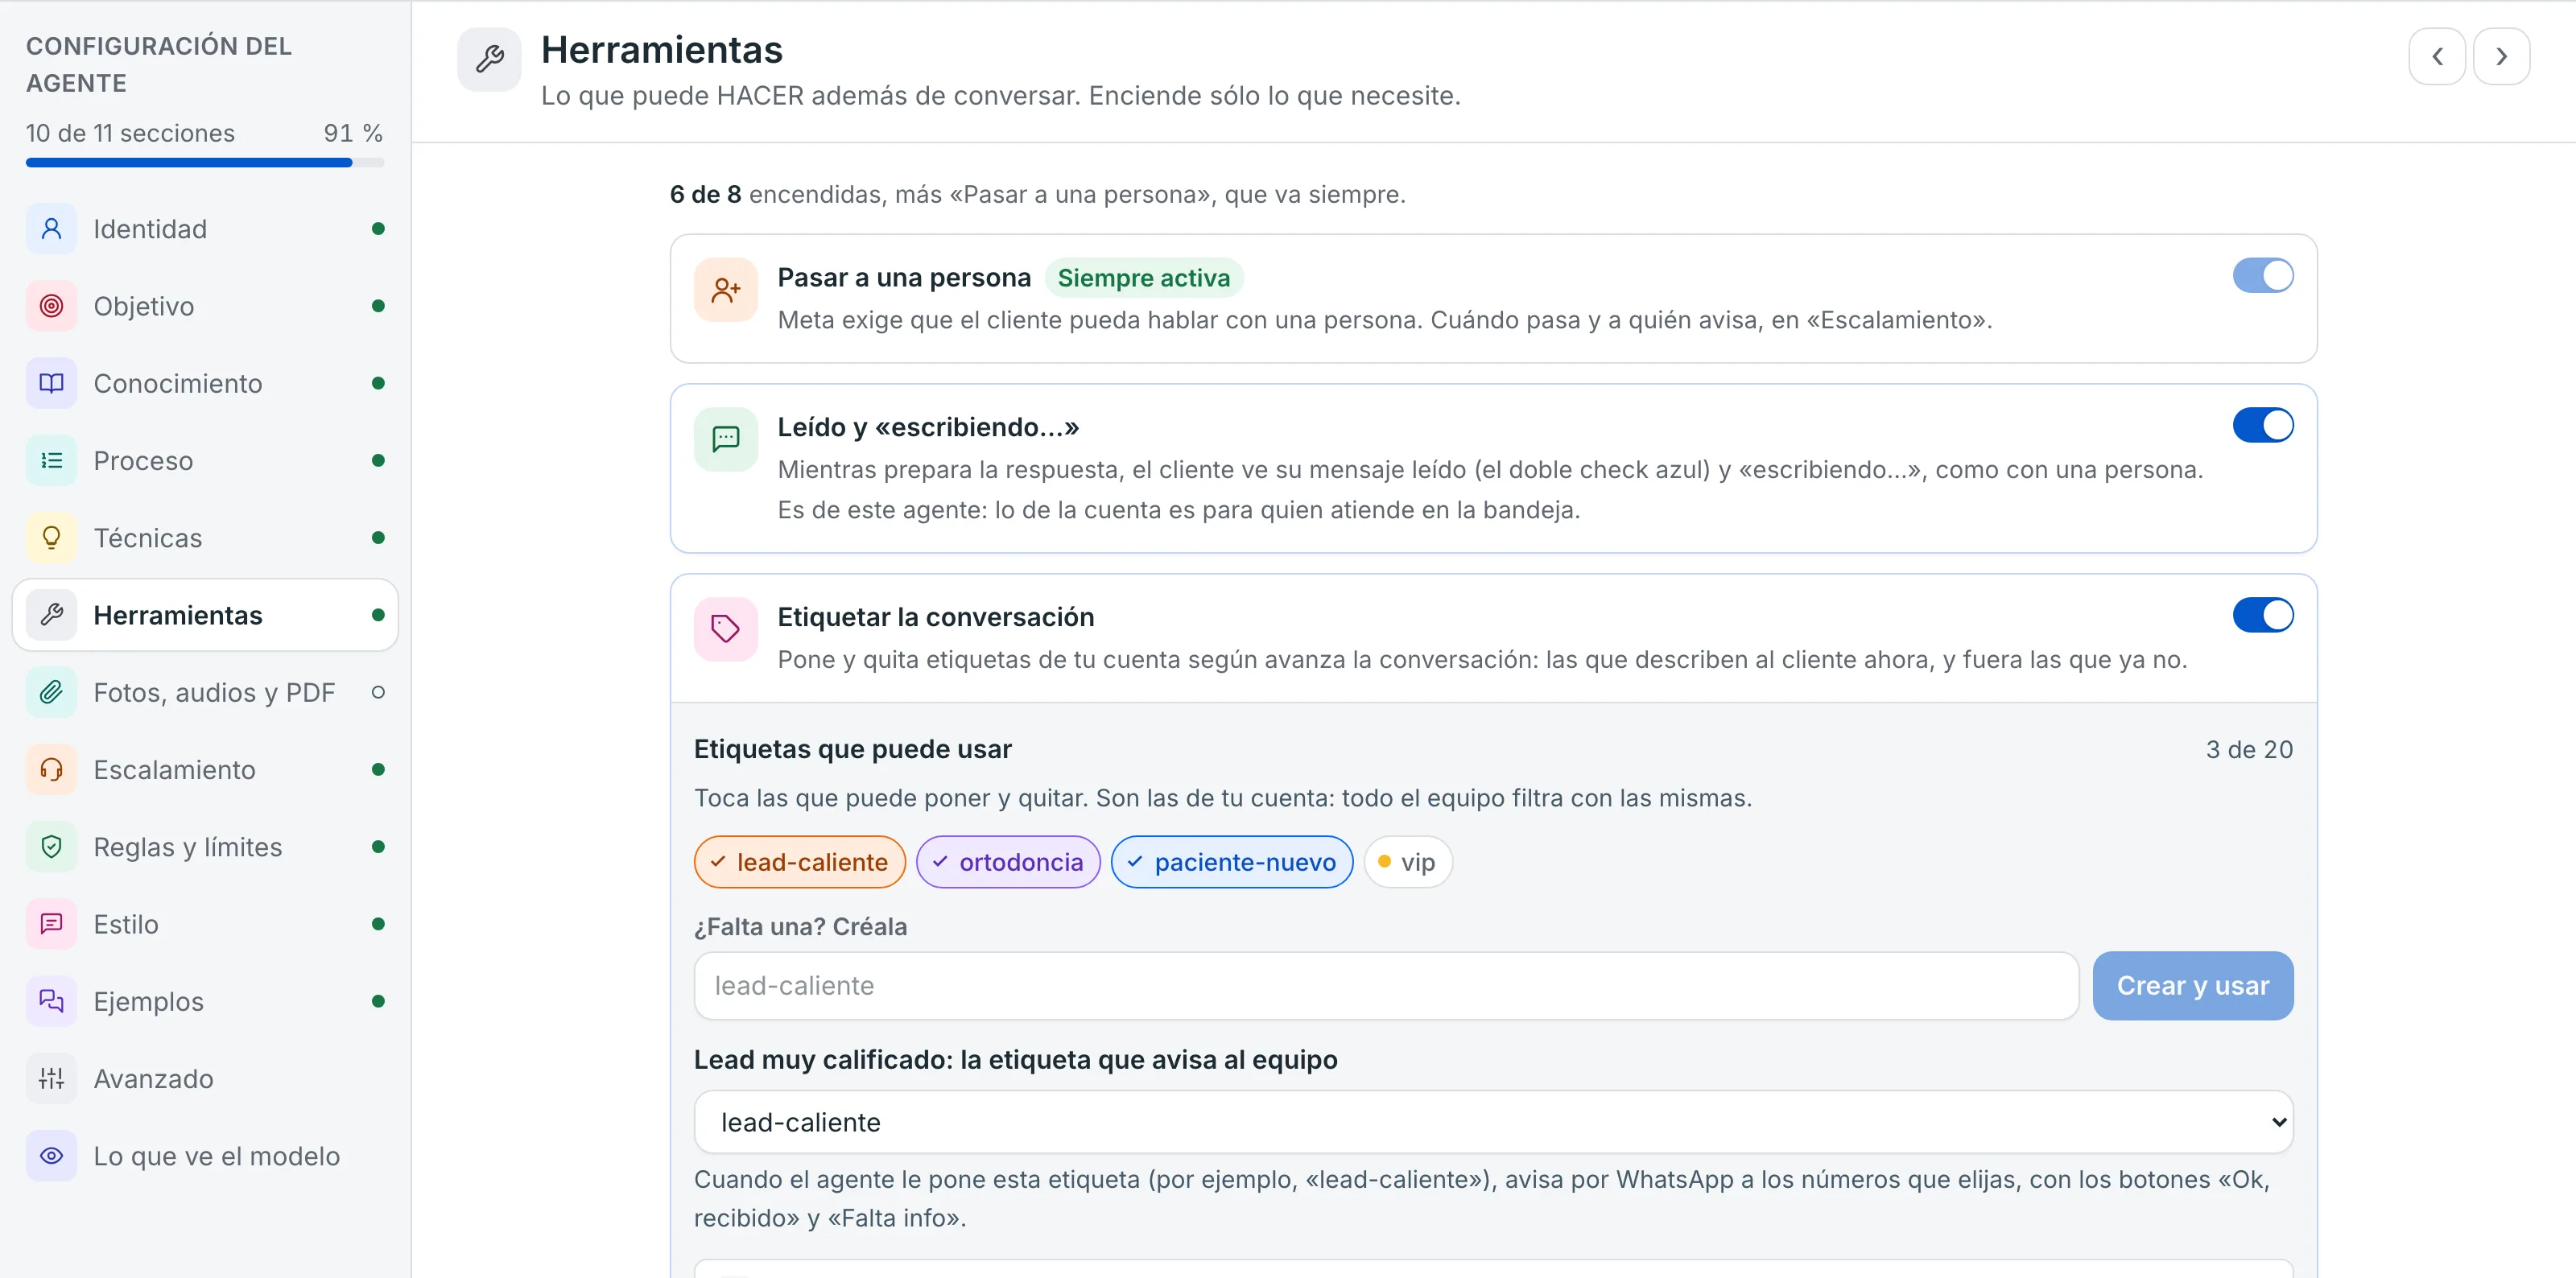Screen dimensions: 2576x1278
Task: Open the lead-caliente dropdown for Lead muy calificado
Action: tap(1493, 1122)
